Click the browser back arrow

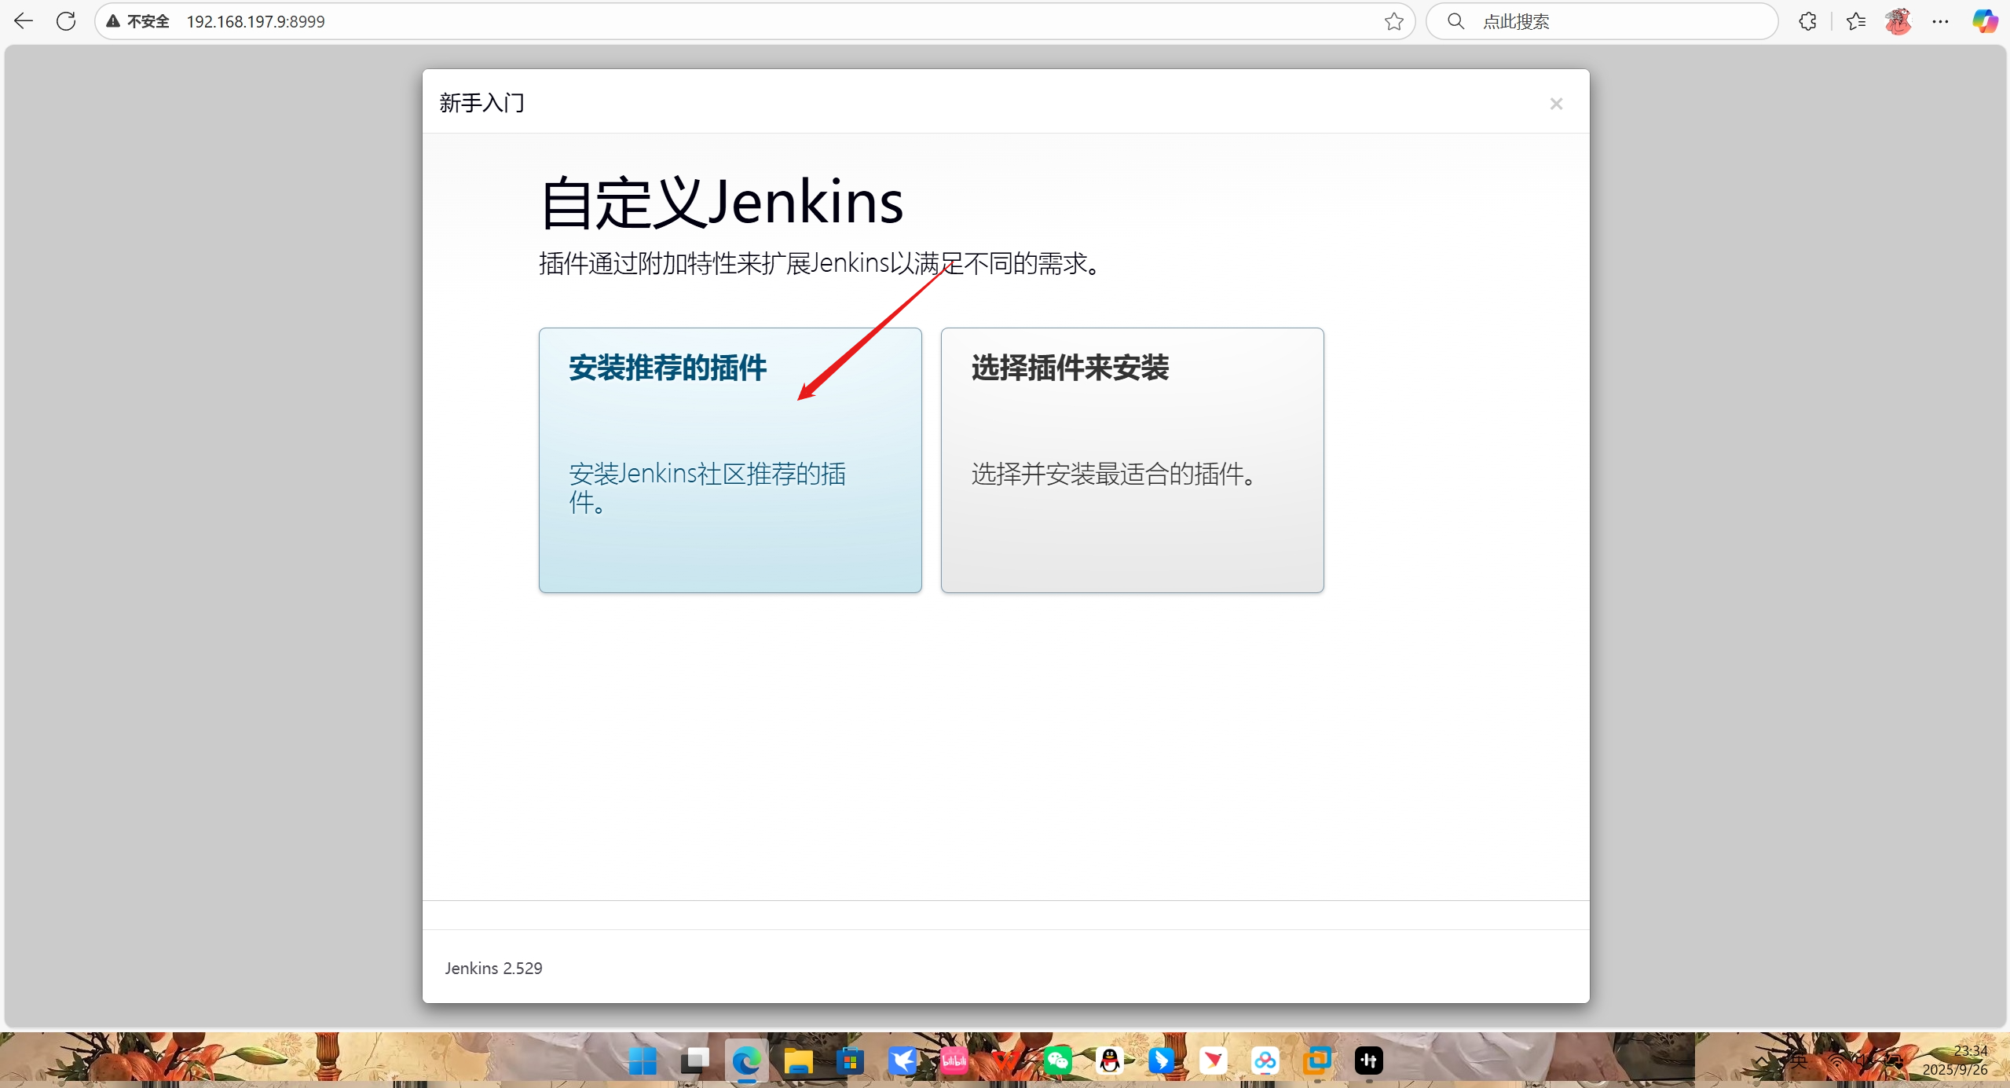click(x=24, y=21)
